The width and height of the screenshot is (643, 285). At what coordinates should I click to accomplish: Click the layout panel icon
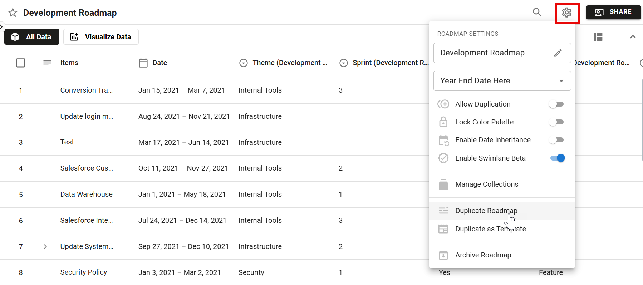[x=598, y=37]
